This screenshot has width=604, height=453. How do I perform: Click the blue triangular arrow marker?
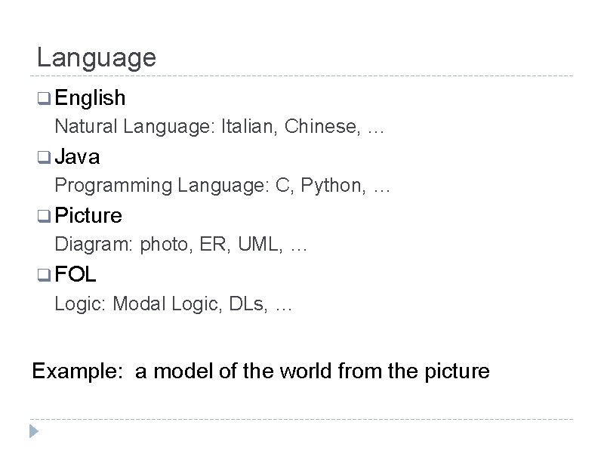coord(33,432)
